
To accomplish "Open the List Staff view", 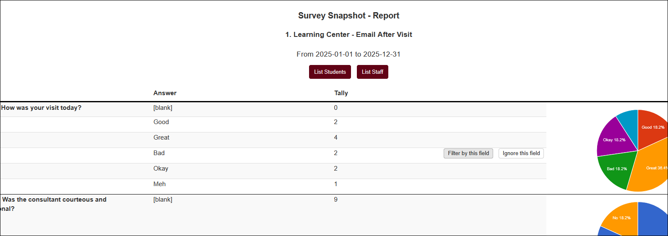I will [372, 72].
